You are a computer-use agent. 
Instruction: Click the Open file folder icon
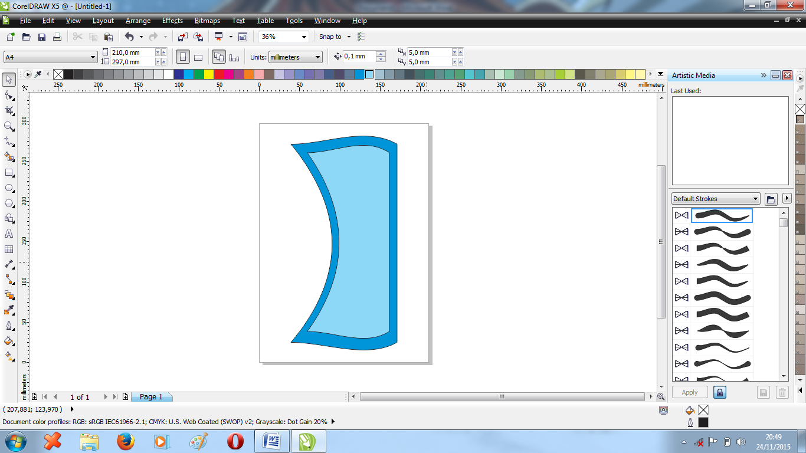pos(26,37)
